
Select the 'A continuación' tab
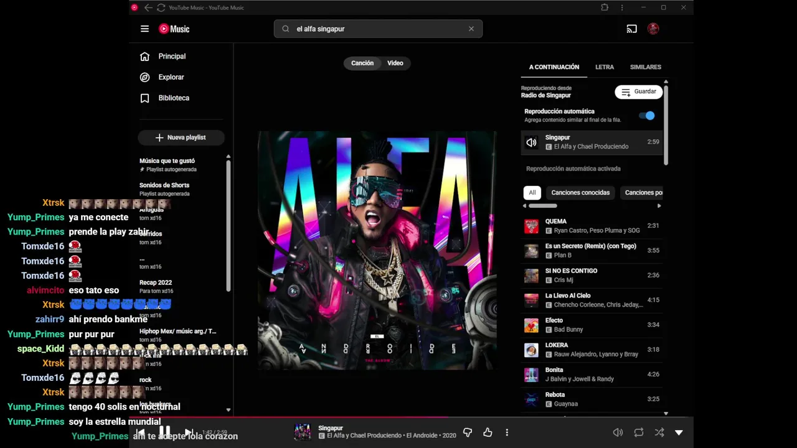click(554, 67)
